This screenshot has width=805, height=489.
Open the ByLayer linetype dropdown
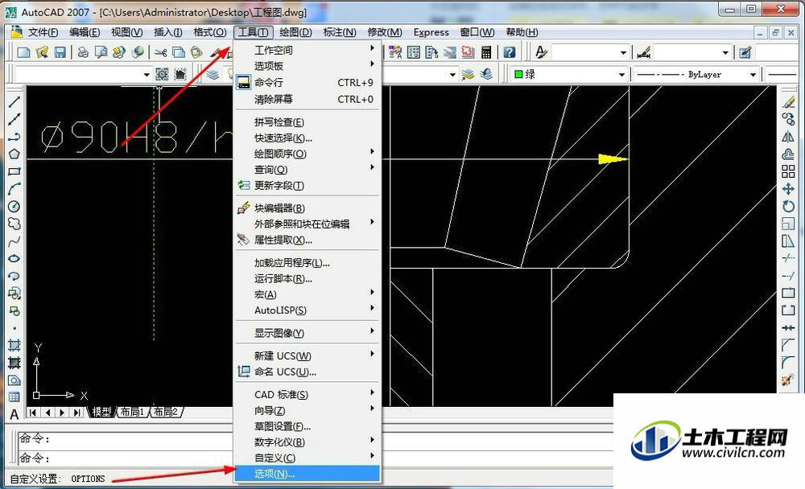[753, 75]
